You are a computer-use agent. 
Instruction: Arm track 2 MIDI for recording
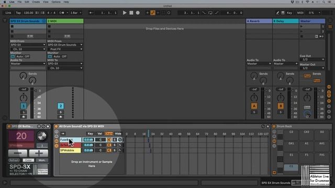(61, 117)
